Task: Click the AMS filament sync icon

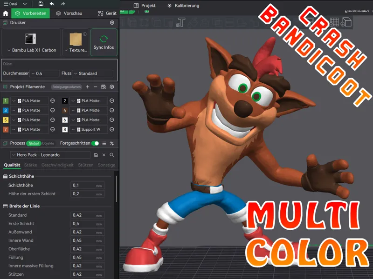Action: pos(104,87)
